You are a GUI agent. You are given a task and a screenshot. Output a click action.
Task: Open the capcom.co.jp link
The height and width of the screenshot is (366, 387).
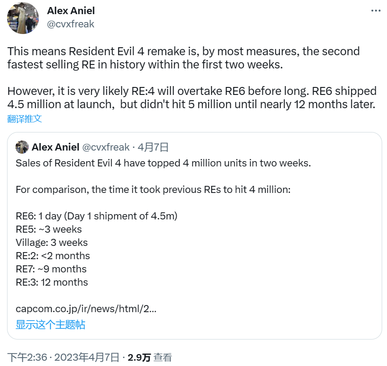(x=86, y=309)
